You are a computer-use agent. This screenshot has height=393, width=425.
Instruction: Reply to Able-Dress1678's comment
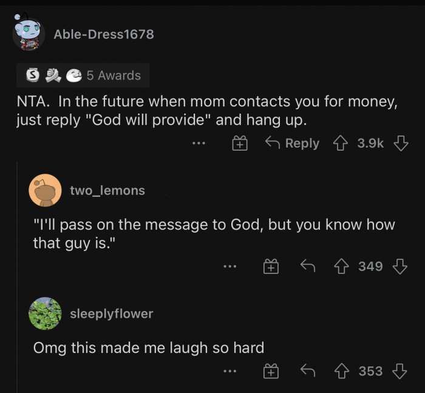(x=293, y=143)
